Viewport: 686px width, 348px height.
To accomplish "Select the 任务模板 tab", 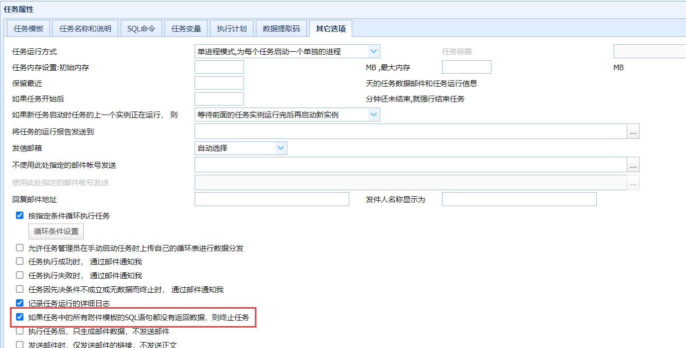I will [28, 28].
